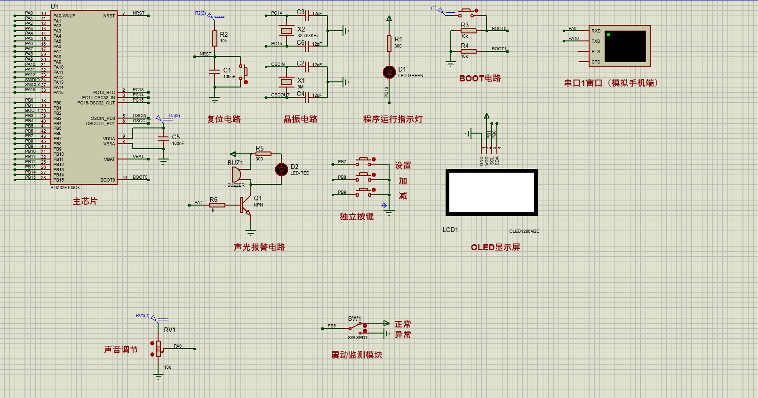Select capacitor C5 100nF
758x398 pixels.
[163, 138]
